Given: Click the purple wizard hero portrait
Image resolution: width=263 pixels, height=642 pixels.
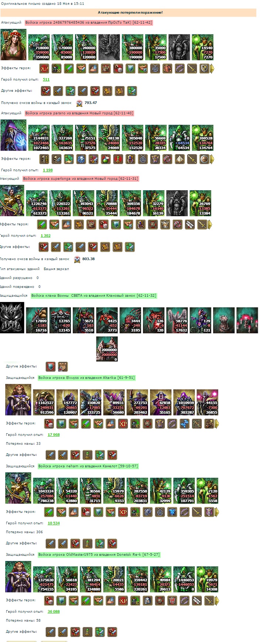Looking at the screenshot, I should tap(13, 135).
